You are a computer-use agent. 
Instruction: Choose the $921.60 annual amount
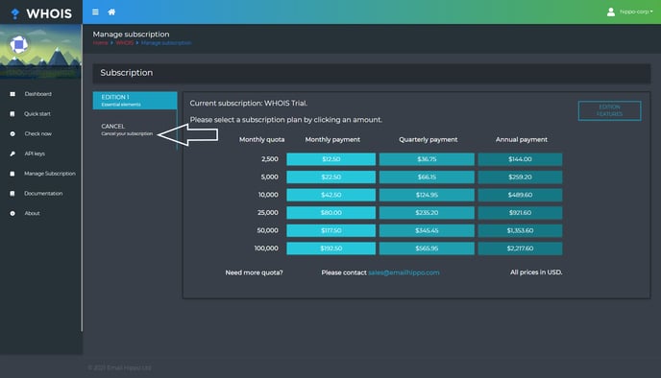point(520,213)
